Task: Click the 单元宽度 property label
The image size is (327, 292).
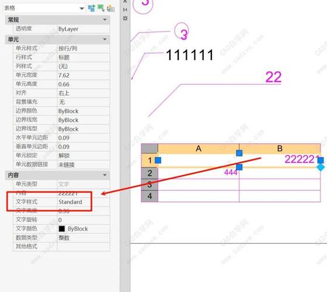Action: (26, 75)
